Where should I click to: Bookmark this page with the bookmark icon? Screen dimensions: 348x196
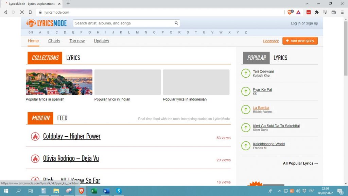30,12
